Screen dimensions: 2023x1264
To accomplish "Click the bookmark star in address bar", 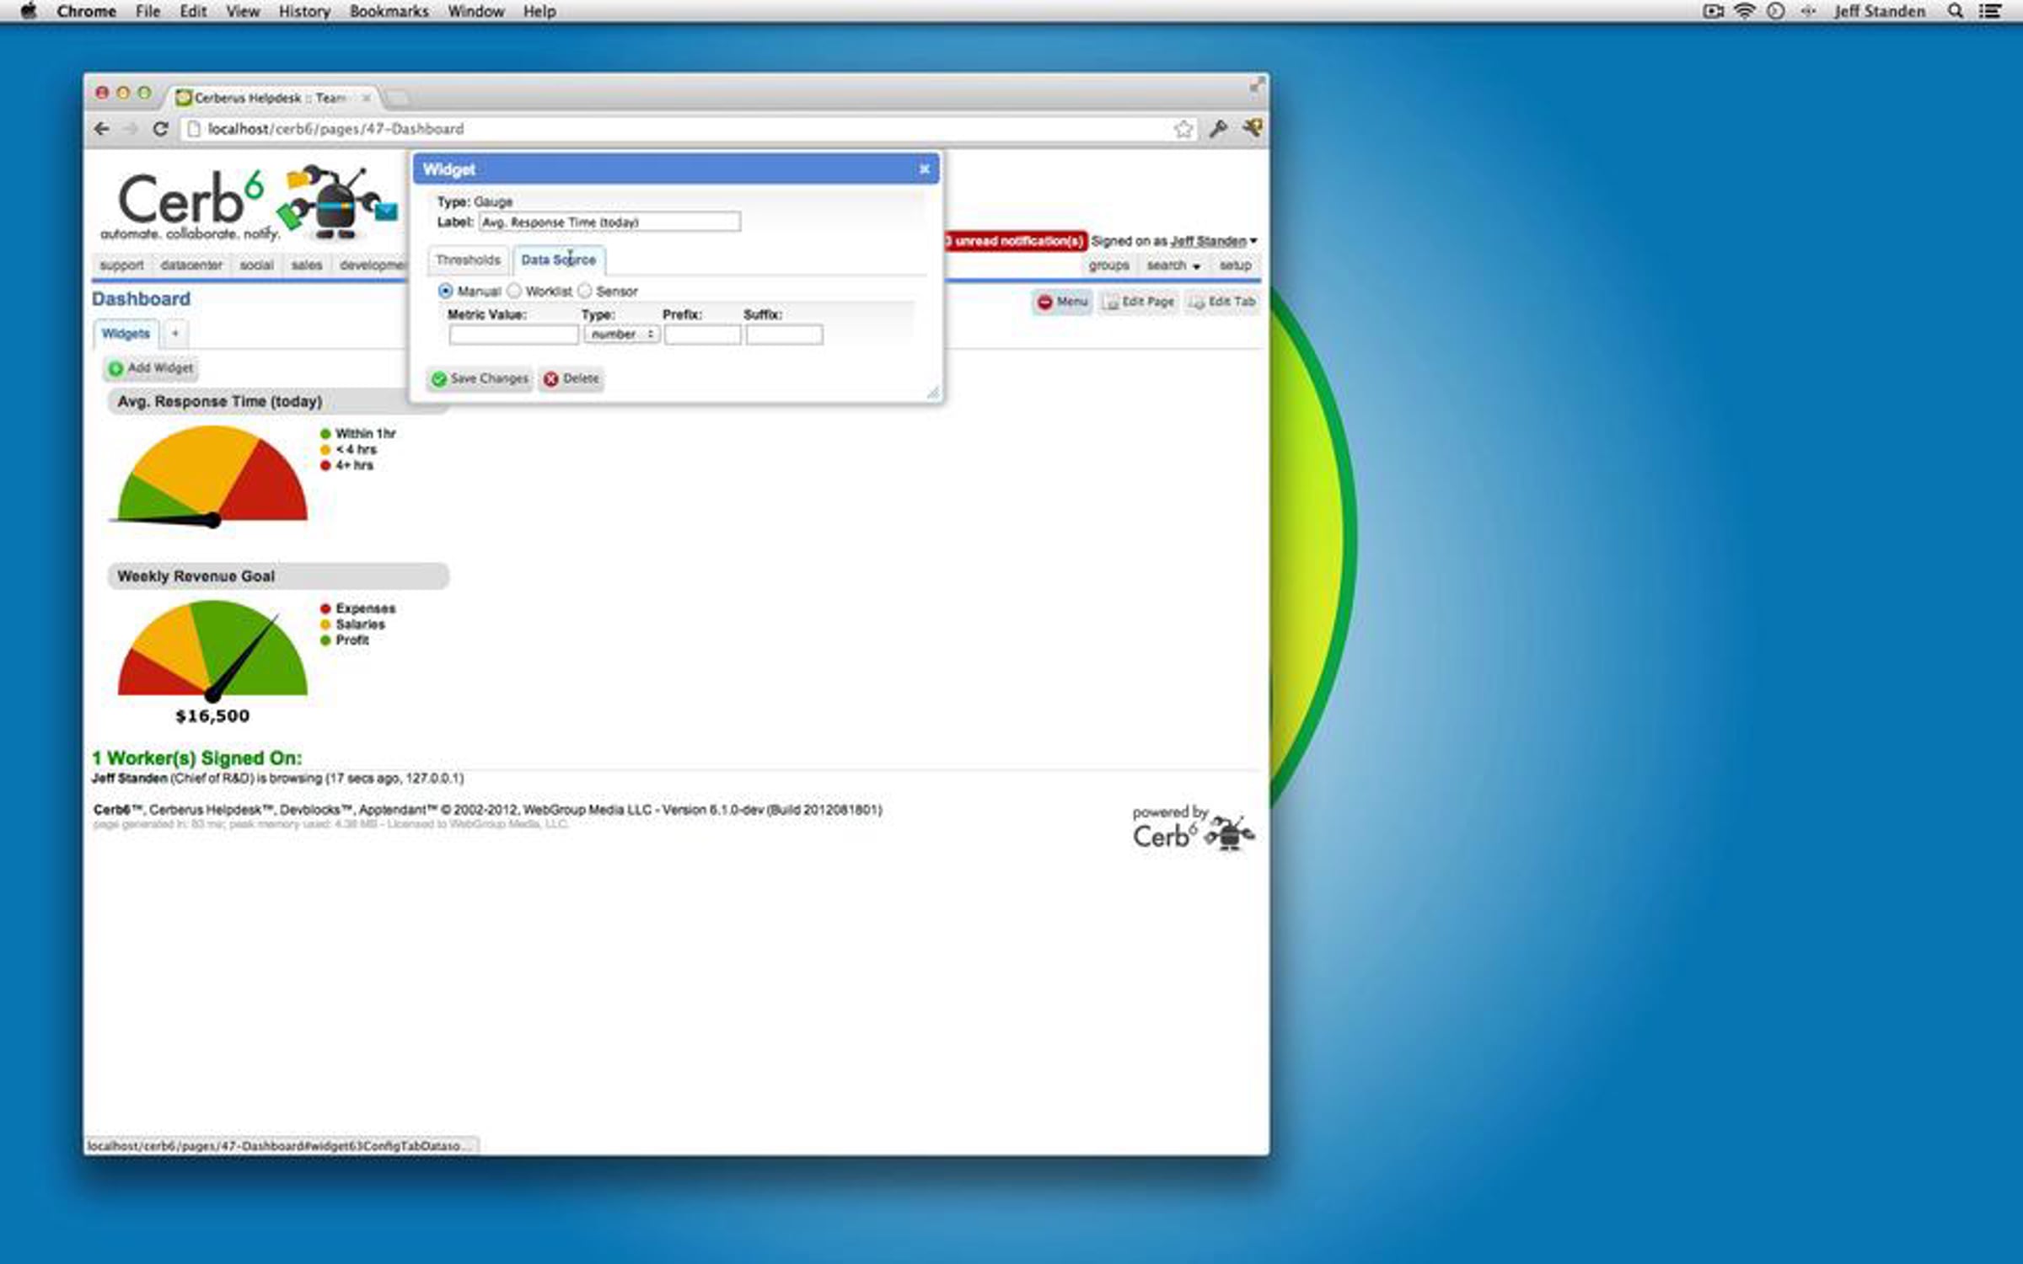I will (x=1183, y=129).
